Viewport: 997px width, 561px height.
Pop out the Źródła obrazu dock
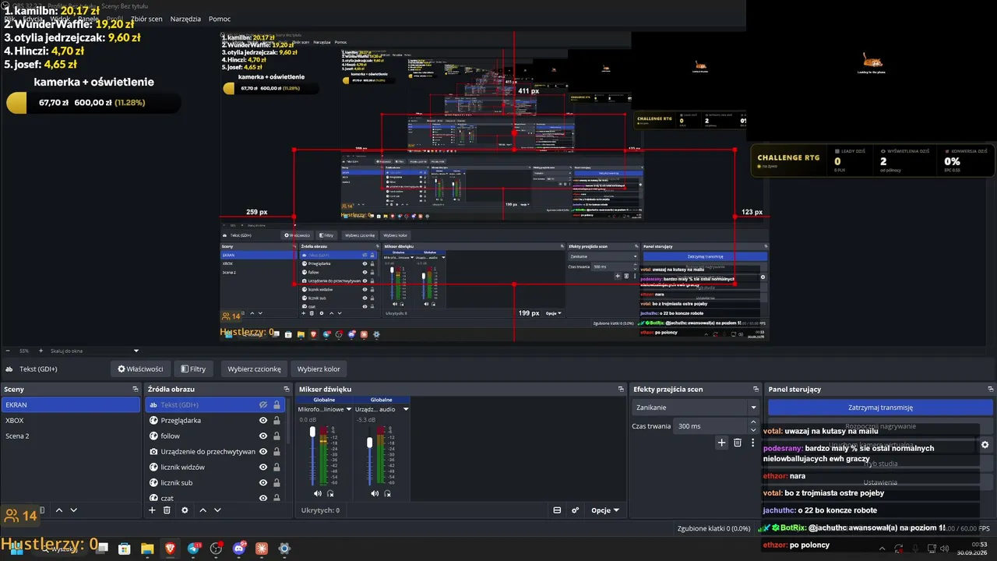point(287,389)
